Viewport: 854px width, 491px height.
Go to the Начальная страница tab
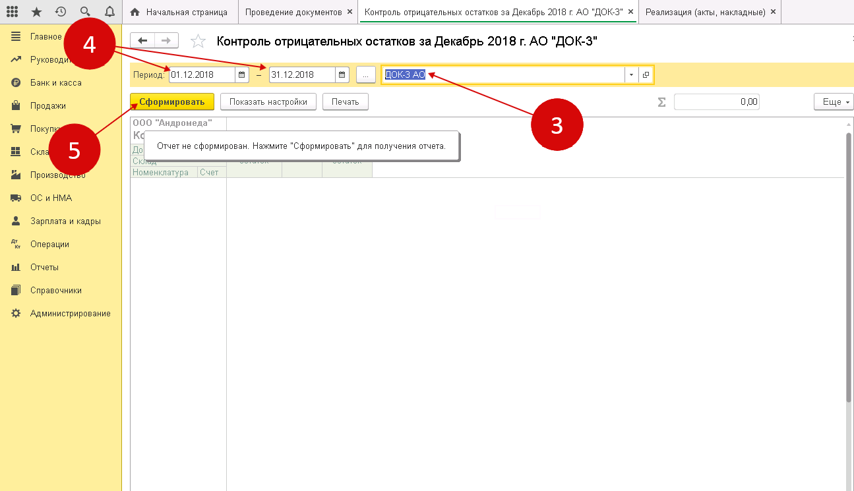187,11
